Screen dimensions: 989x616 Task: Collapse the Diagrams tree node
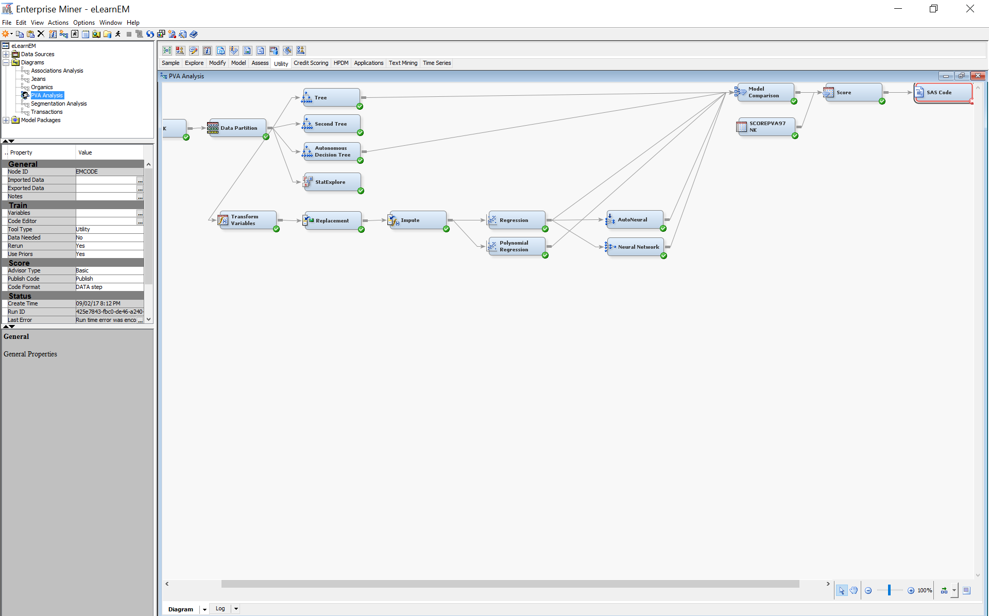tap(6, 62)
